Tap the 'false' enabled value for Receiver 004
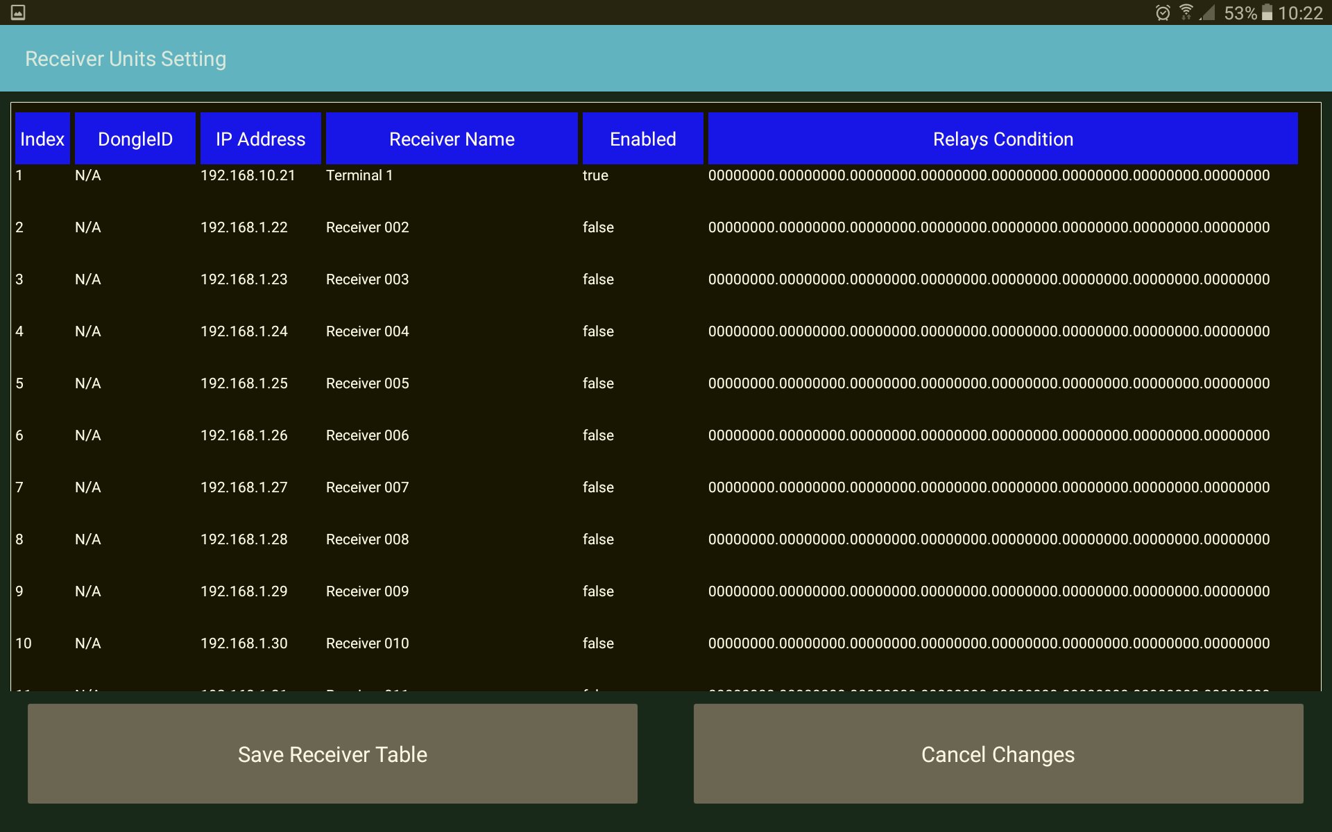The image size is (1332, 832). tap(598, 331)
